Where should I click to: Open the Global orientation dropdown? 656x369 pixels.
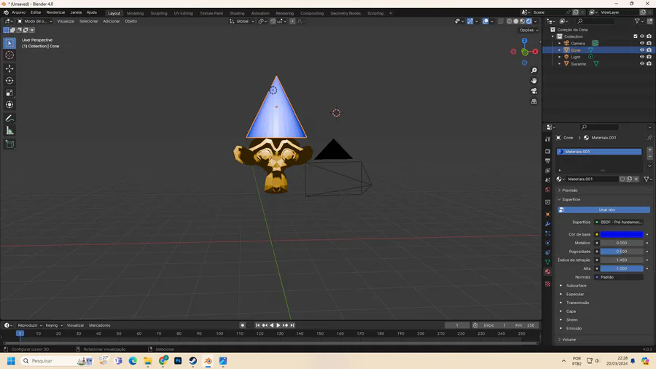click(x=242, y=21)
